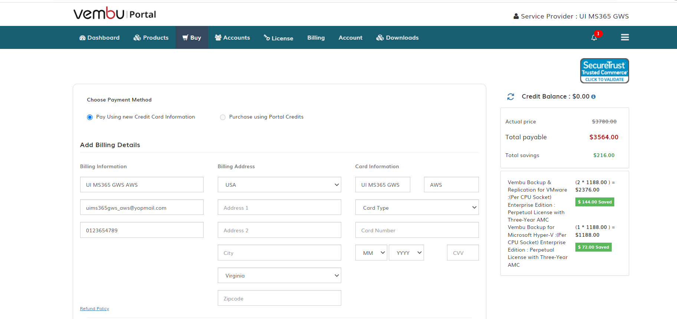The height and width of the screenshot is (319, 677).
Task: Open the Accounts menu
Action: click(x=232, y=37)
